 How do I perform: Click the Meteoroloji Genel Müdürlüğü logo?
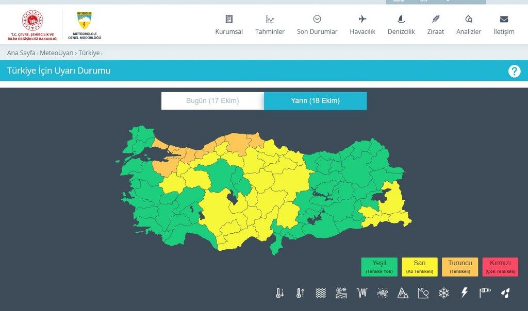(85, 26)
